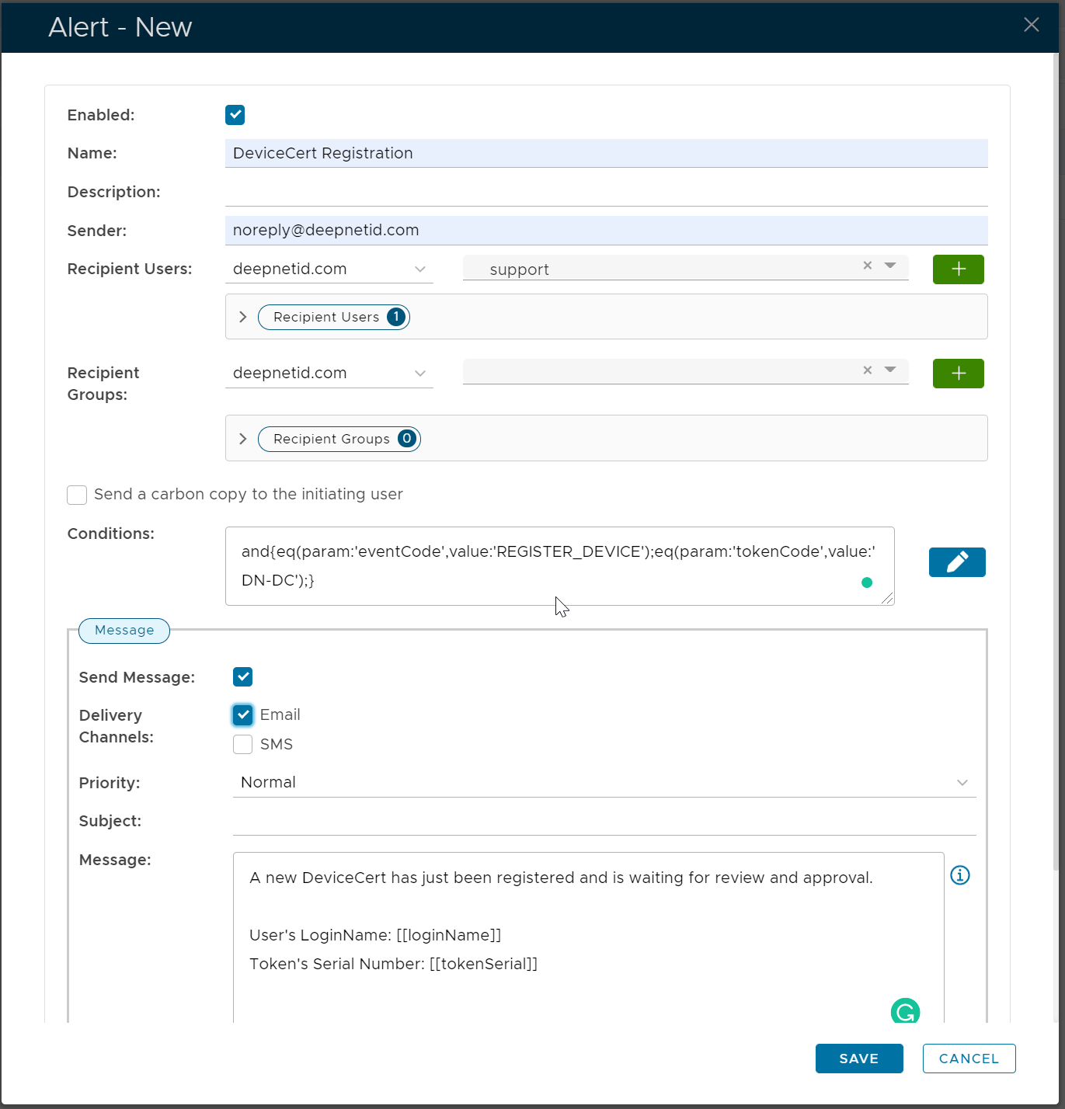This screenshot has height=1109, width=1065.
Task: Open the Priority dropdown set to Normal
Action: click(604, 782)
